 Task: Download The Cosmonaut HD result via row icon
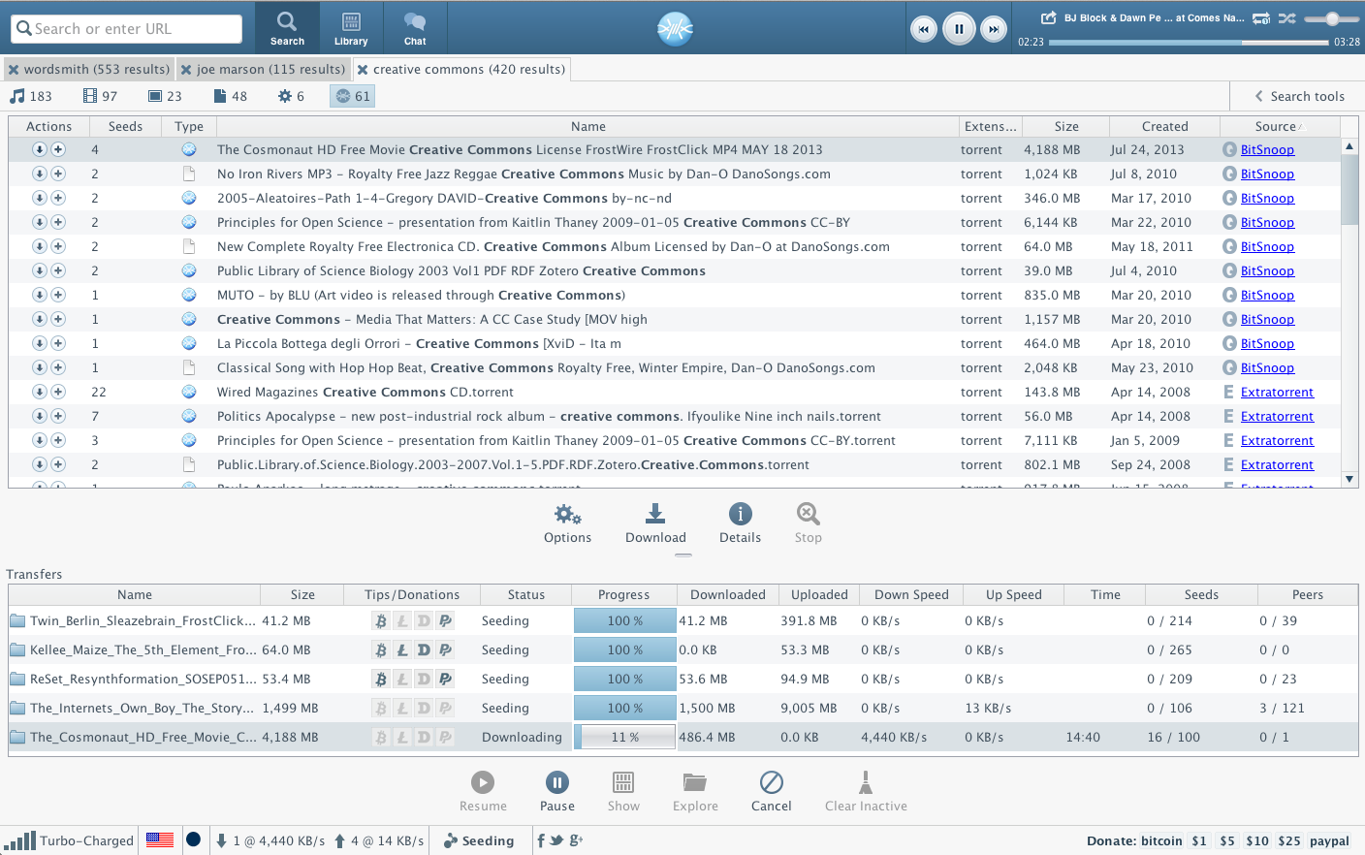click(39, 149)
